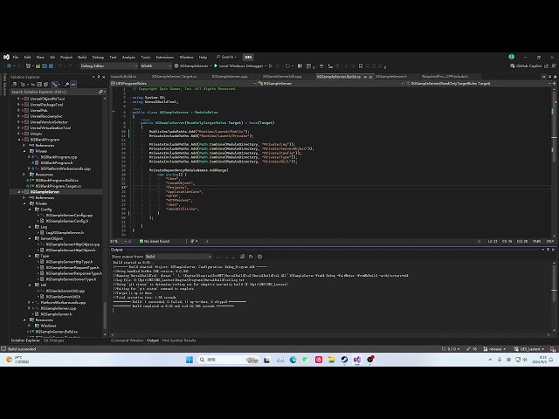Switch to the Command Window tab
The image size is (559, 419).
pyautogui.click(x=128, y=340)
